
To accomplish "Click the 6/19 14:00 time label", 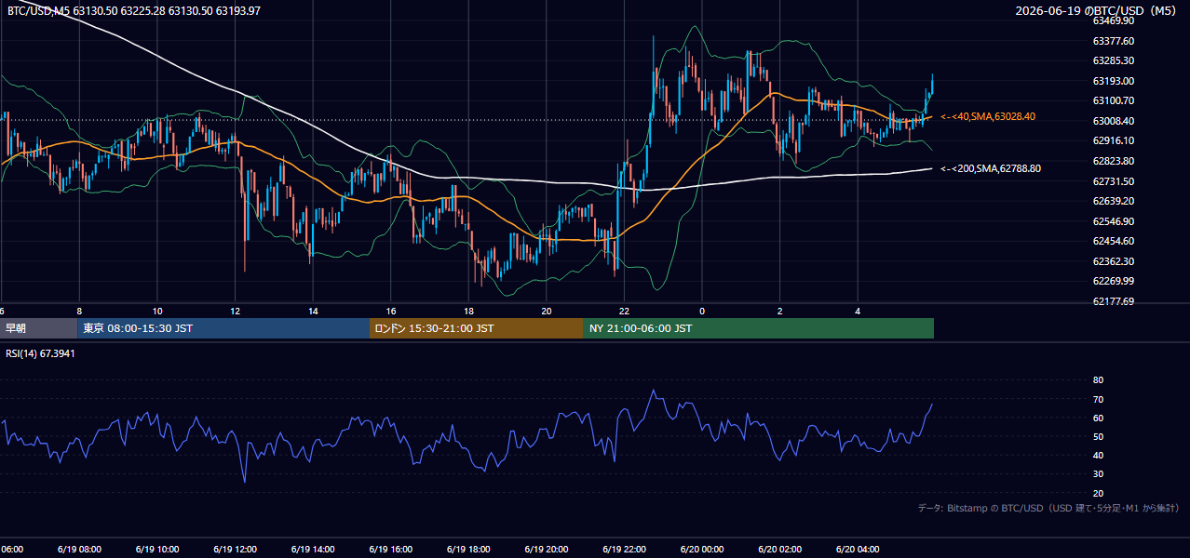I will tap(313, 550).
